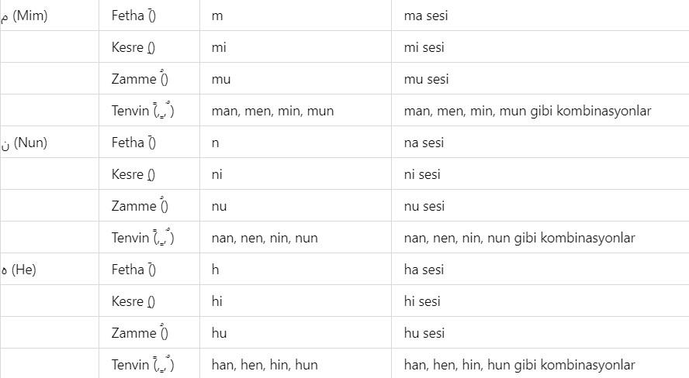Click the "nu sesi" cell
The image size is (689, 378).
(x=424, y=206)
